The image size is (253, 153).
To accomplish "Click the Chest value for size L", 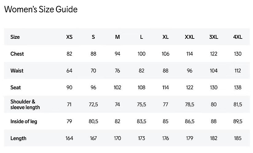I will pyautogui.click(x=141, y=54).
